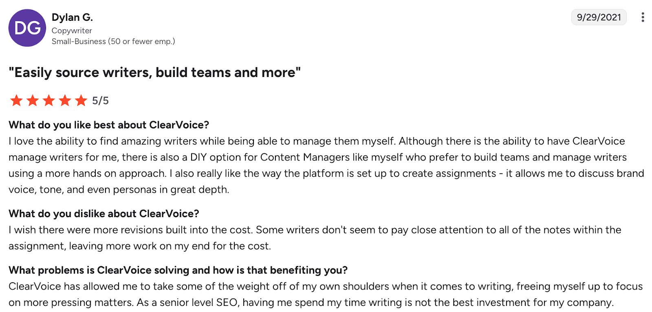Click the paragraph beginning "I love the ability"
The image size is (652, 312).
[x=326, y=165]
